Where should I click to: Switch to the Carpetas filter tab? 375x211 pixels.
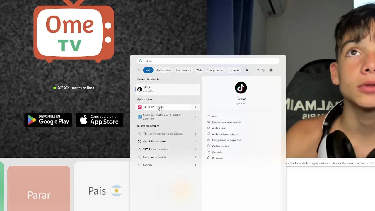pos(234,70)
